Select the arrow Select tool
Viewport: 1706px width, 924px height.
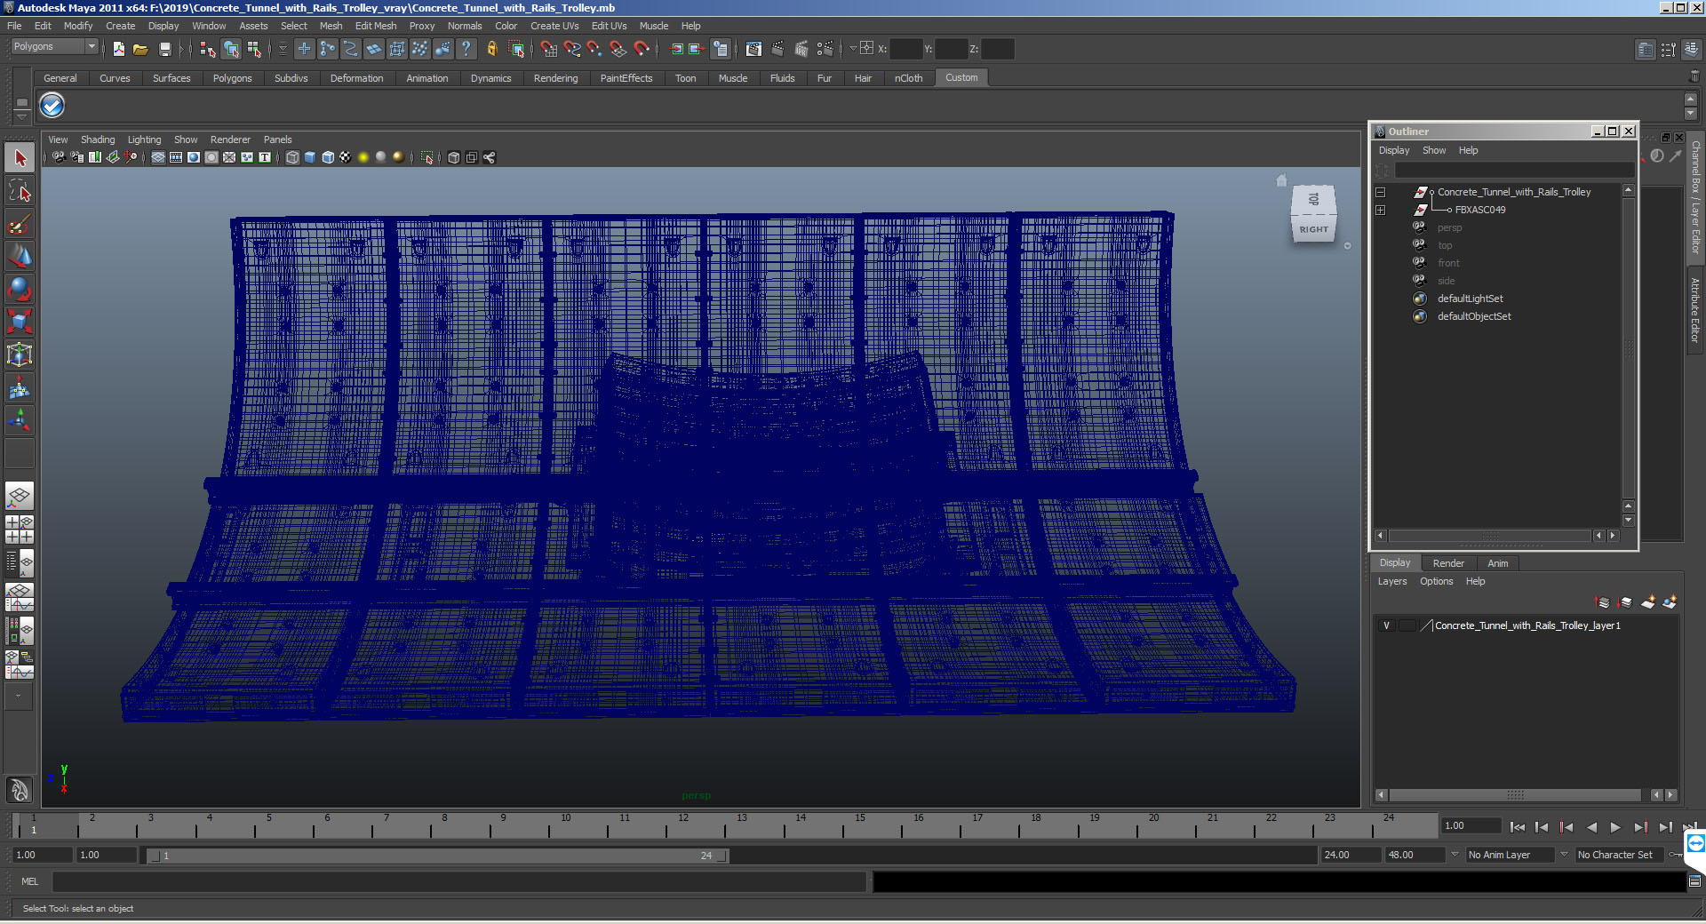click(20, 158)
